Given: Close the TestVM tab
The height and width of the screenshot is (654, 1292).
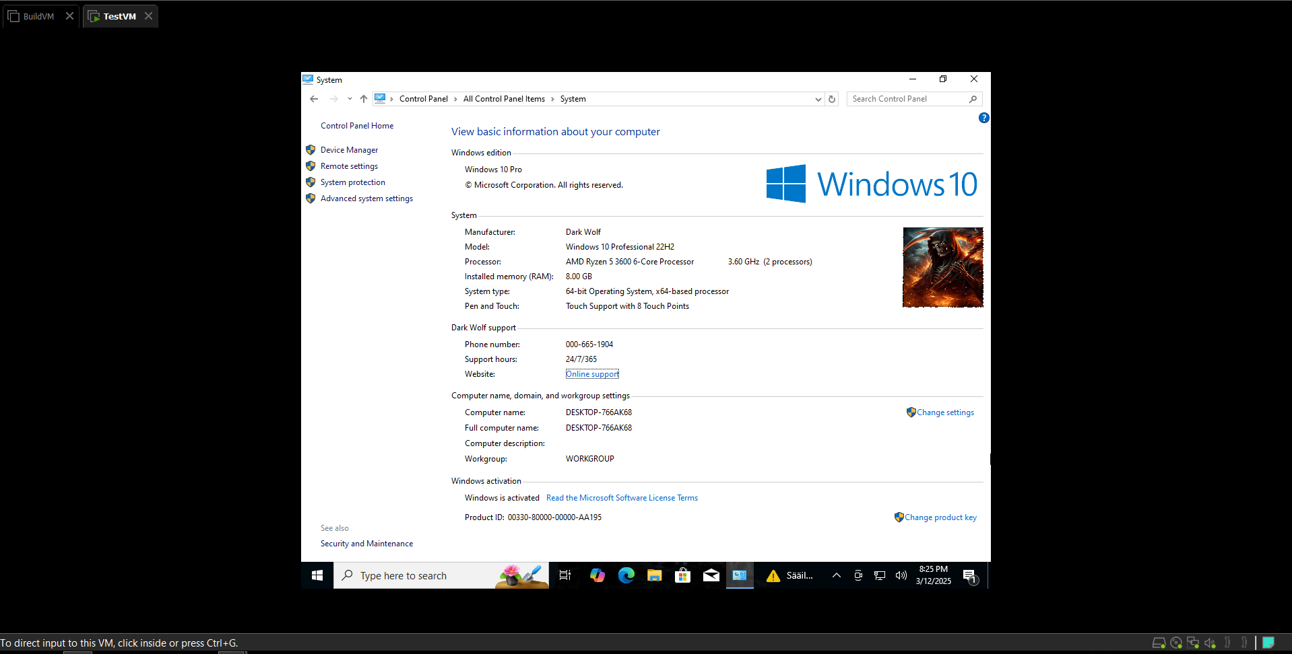Looking at the screenshot, I should click(x=148, y=16).
